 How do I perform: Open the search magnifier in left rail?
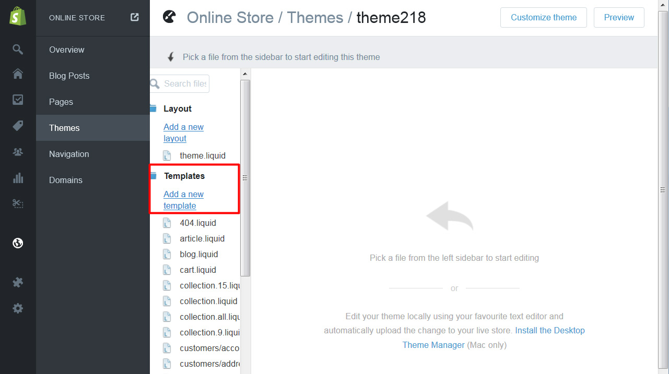coord(18,50)
